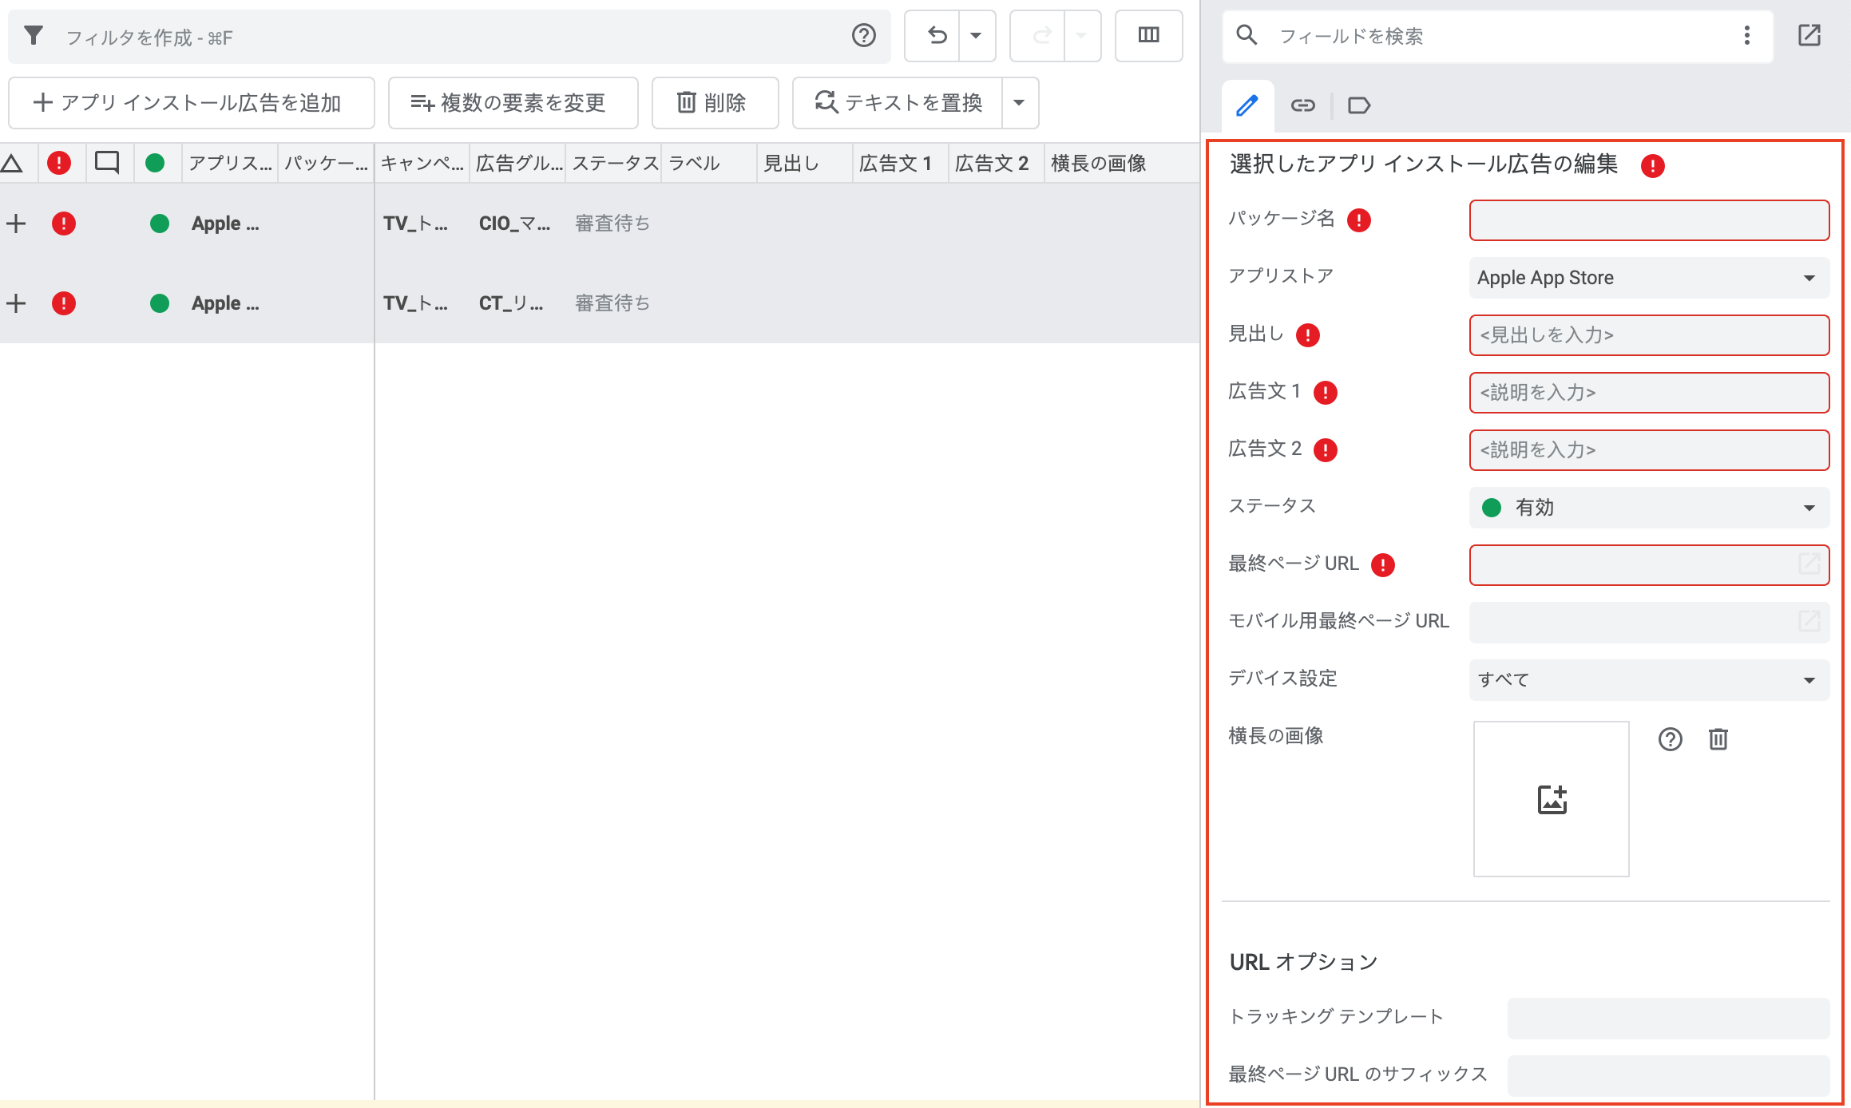Switch to the label tab
This screenshot has width=1851, height=1108.
coord(1358,105)
